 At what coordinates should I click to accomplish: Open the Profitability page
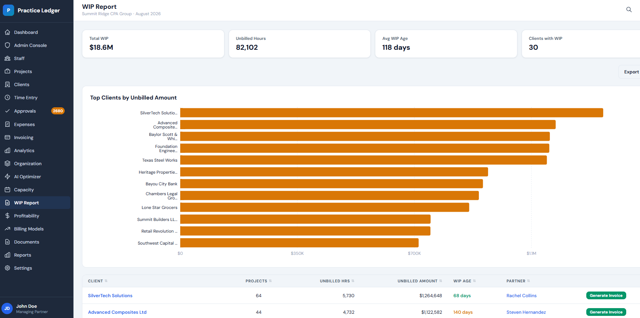pyautogui.click(x=35, y=216)
